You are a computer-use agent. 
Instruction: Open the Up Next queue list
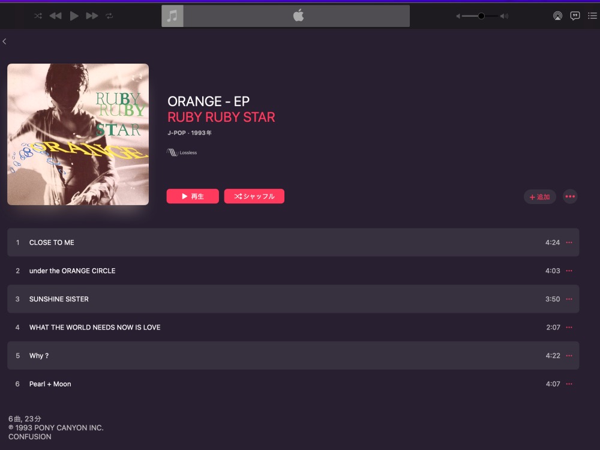pos(592,16)
